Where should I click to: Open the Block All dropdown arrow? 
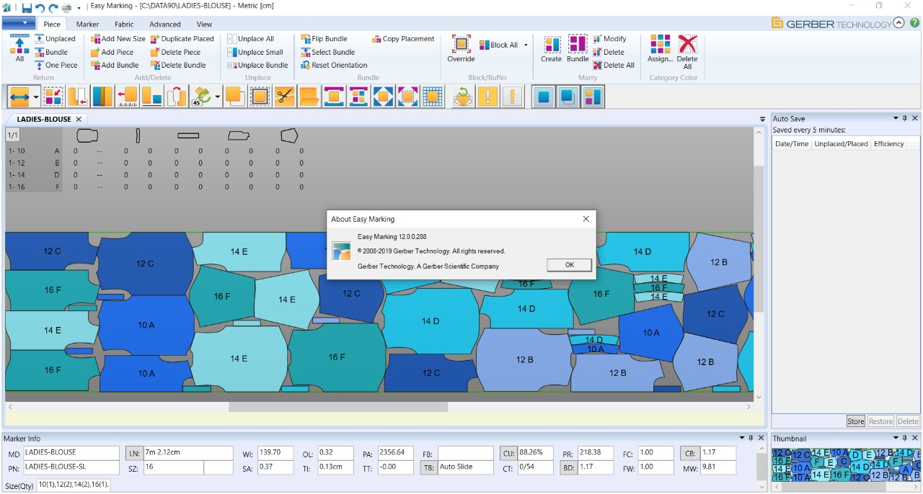(x=526, y=45)
